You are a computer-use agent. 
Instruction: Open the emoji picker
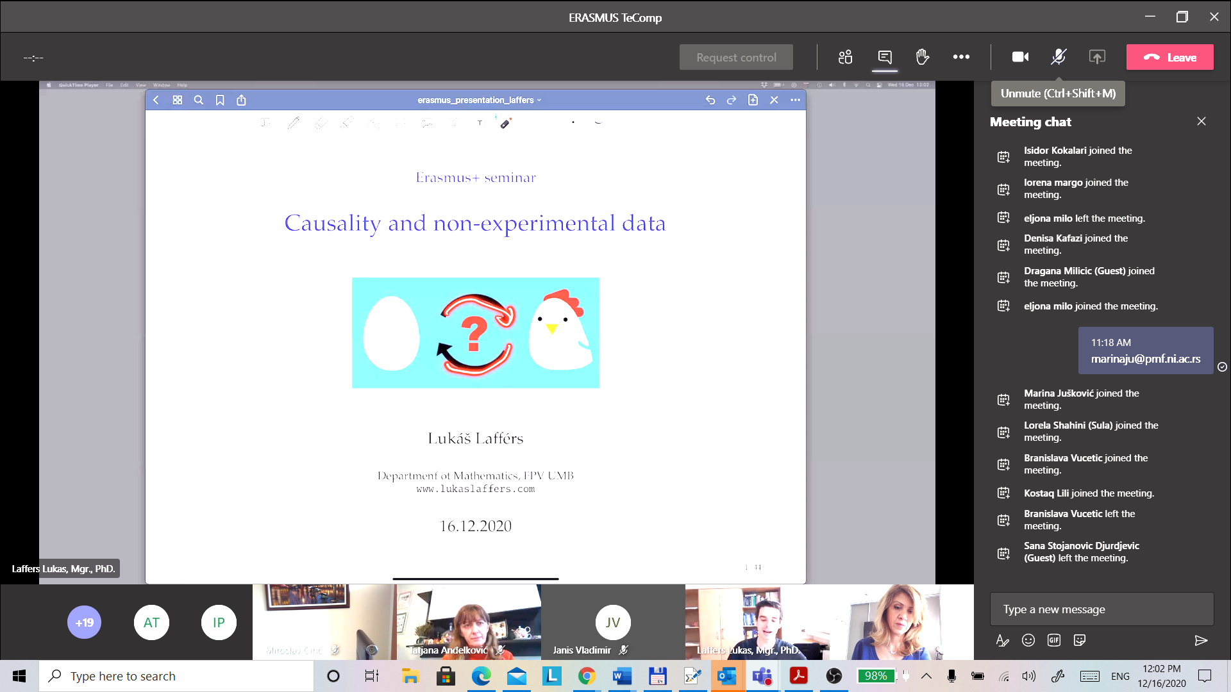coord(1028,640)
